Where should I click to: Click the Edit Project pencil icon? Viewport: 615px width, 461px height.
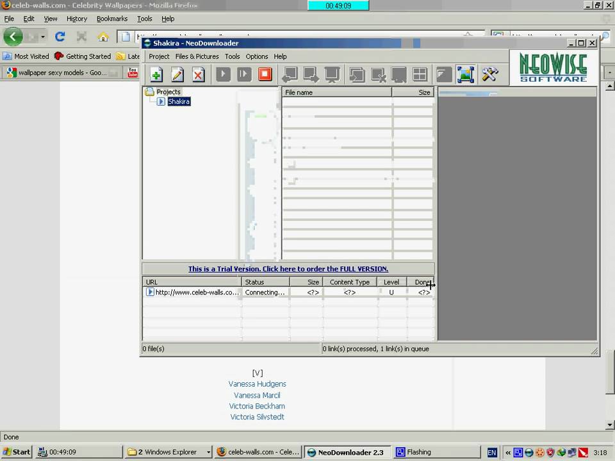177,74
